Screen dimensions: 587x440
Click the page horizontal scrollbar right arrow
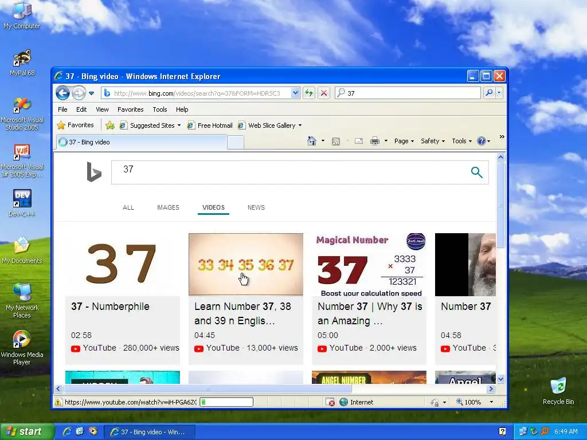tap(491, 389)
